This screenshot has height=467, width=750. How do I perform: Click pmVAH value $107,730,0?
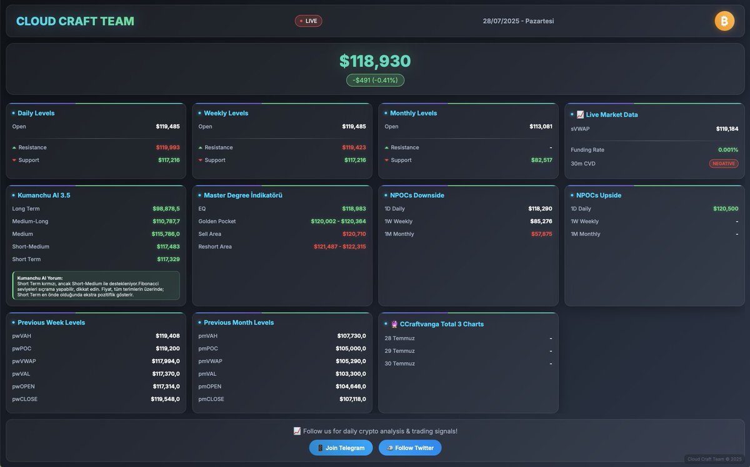point(351,336)
